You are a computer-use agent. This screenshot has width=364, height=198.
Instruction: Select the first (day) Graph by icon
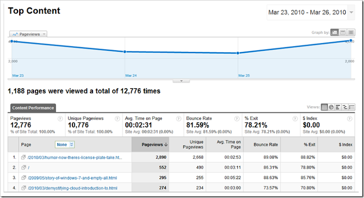pyautogui.click(x=334, y=32)
